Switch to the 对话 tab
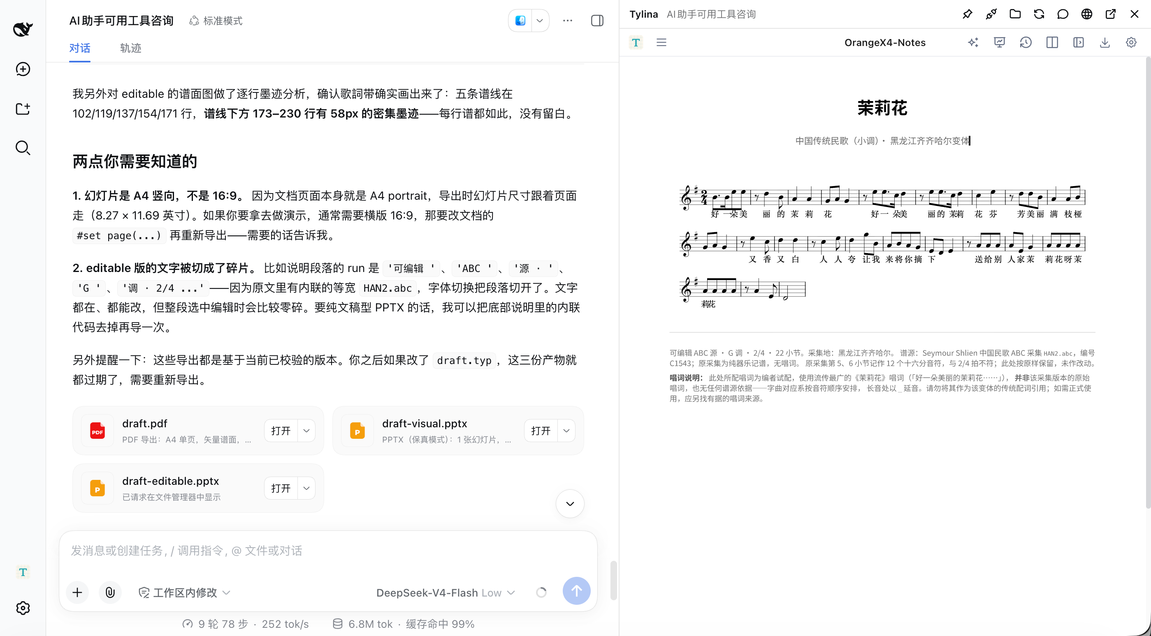This screenshot has width=1151, height=636. [x=79, y=48]
